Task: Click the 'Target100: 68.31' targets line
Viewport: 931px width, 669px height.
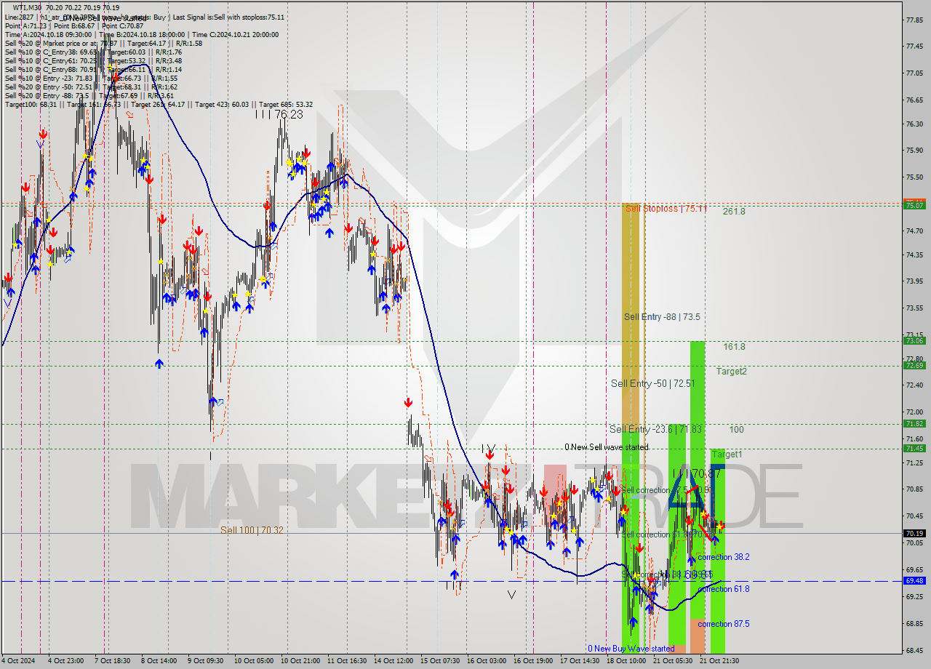Action: pos(159,105)
